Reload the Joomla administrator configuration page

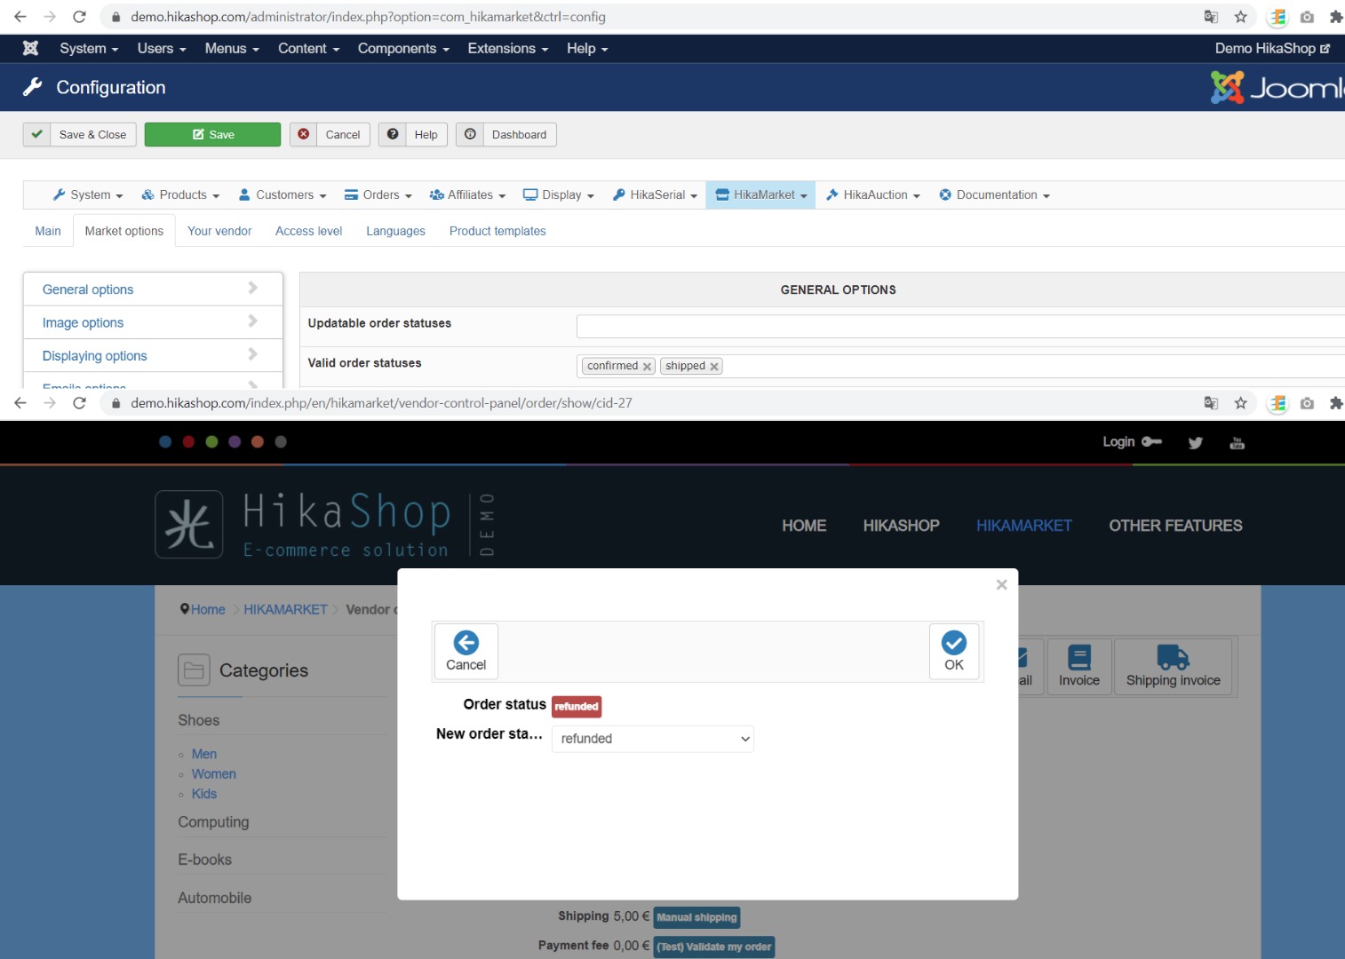[79, 17]
